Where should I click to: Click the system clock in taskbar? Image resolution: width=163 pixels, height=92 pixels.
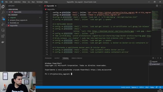point(160,90)
